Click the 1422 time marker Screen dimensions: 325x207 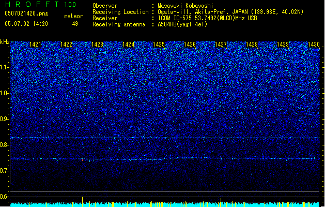(x=66, y=45)
